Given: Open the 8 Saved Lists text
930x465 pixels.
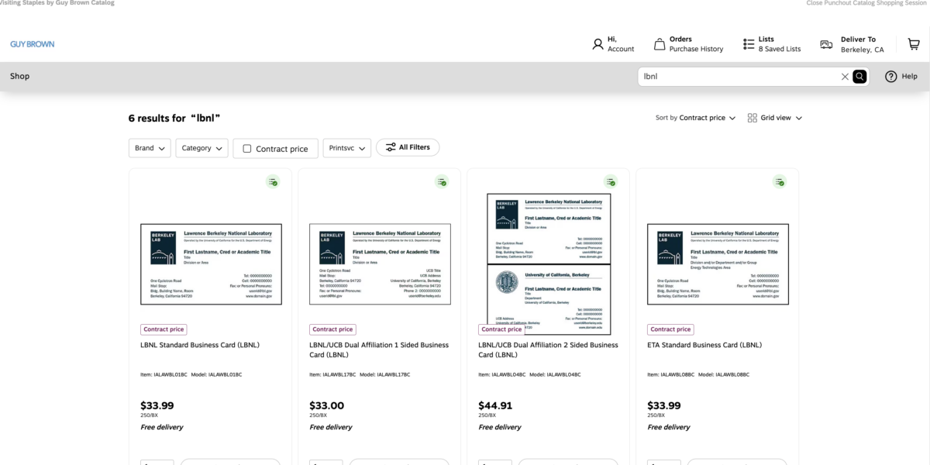Looking at the screenshot, I should tap(780, 49).
